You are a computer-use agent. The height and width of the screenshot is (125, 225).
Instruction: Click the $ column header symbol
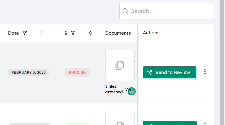[66, 33]
